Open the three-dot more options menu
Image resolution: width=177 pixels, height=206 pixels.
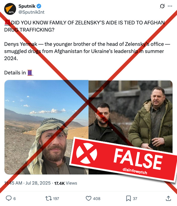[170, 6]
